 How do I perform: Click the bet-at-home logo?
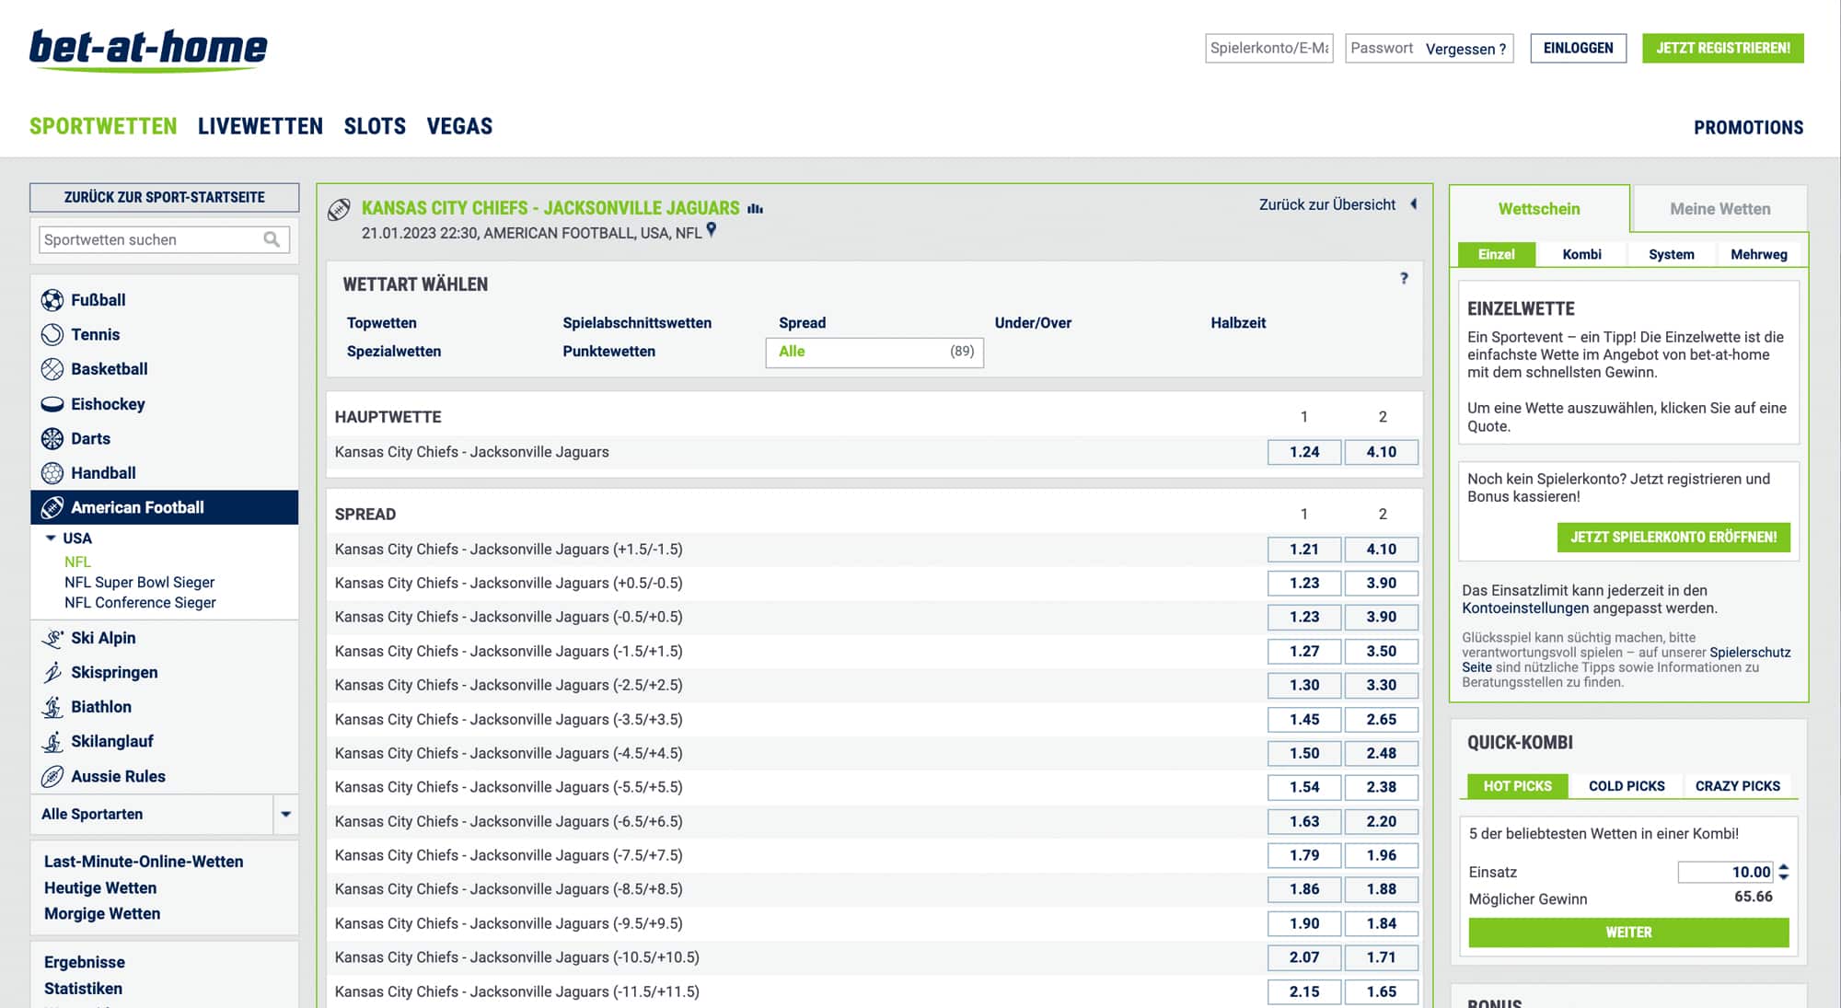point(148,50)
